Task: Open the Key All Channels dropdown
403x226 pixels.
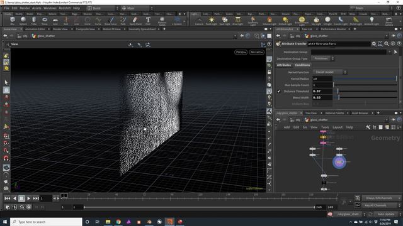Action: 382,205
